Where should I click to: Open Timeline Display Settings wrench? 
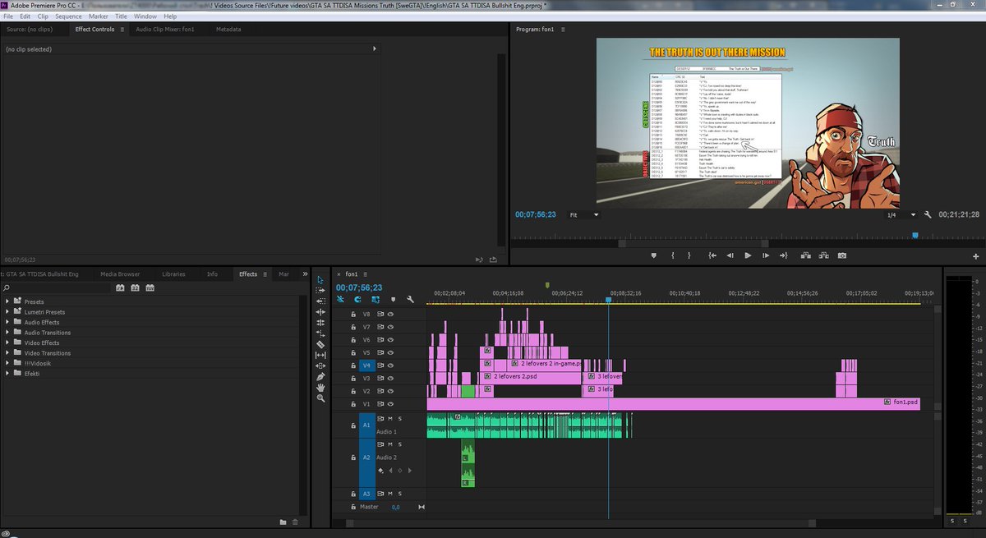(409, 300)
